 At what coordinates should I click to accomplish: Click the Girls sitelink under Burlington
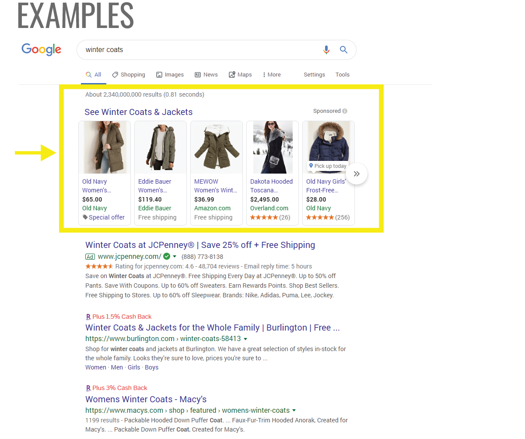point(134,367)
